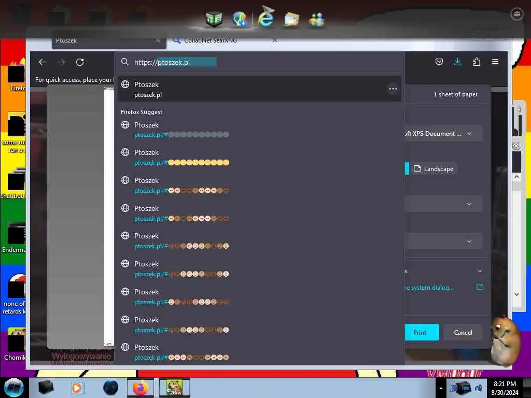Open the folder window icon in the top dock
The width and height of the screenshot is (531, 398).
tap(291, 19)
